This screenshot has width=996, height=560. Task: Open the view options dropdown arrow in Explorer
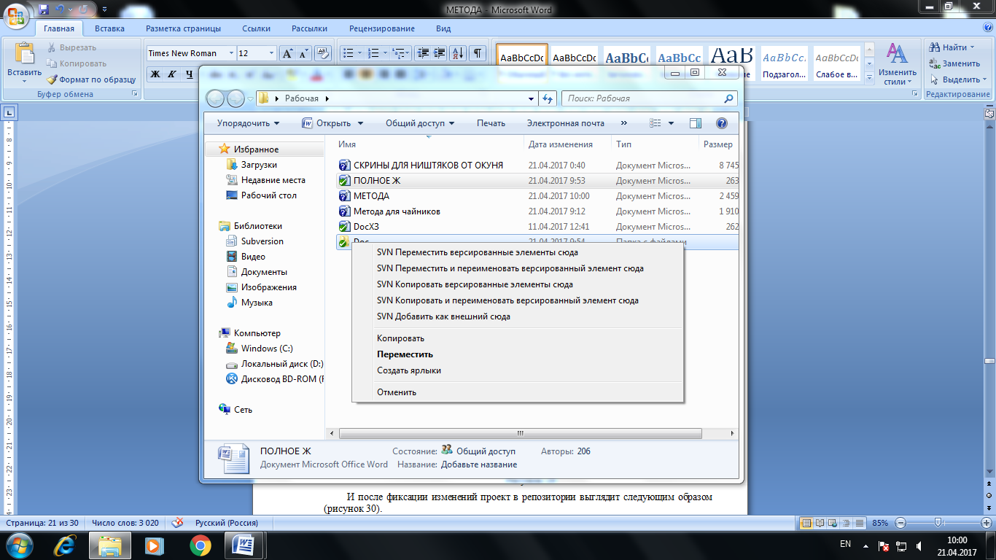pyautogui.click(x=671, y=123)
